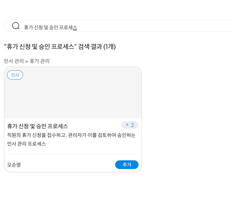Click the 인사 관리 breadcrumb
Screen dimensions: 232x201
(14, 61)
